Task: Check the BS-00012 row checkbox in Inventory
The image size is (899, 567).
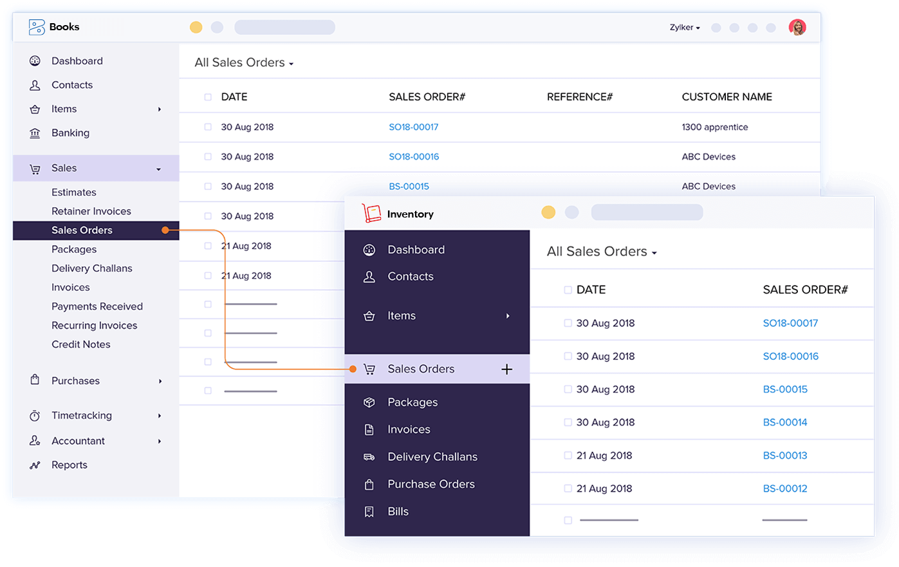Action: 568,488
